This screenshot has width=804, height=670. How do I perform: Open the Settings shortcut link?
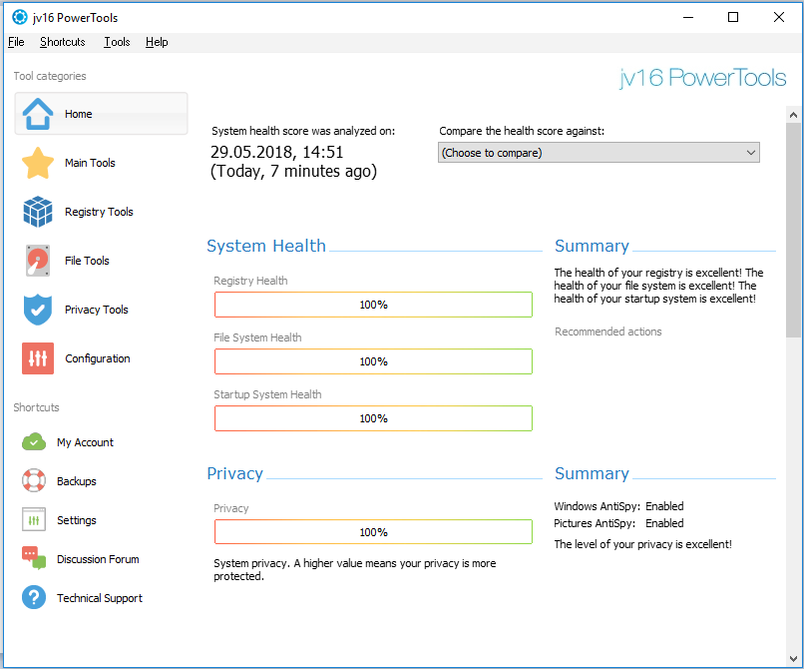[x=77, y=520]
